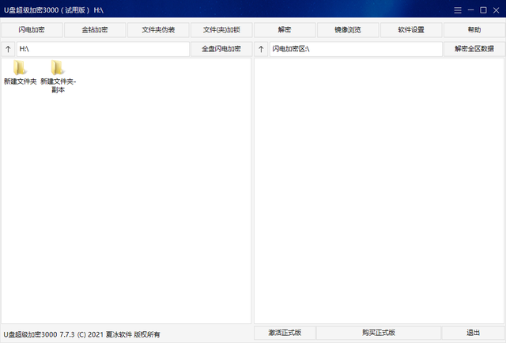This screenshot has width=506, height=343.
Task: Click the version text U盘超级加密3000 7.7.3
Action: pos(39,334)
